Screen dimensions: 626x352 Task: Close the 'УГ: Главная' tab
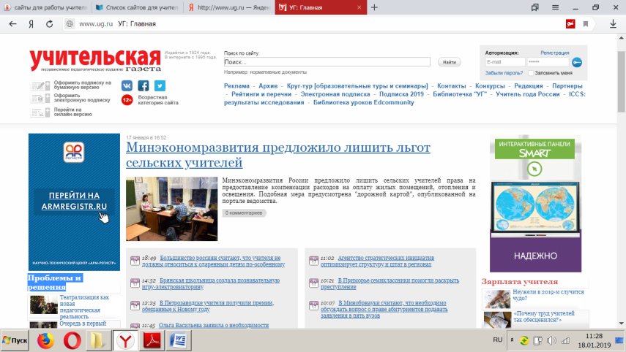tap(359, 7)
